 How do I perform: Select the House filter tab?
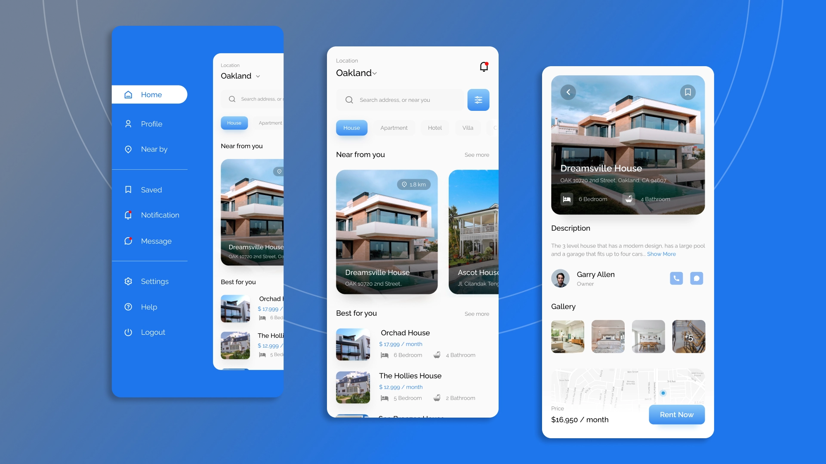[351, 128]
